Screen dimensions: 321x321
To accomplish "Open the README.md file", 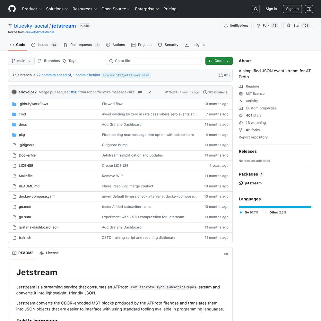I will coord(29,186).
